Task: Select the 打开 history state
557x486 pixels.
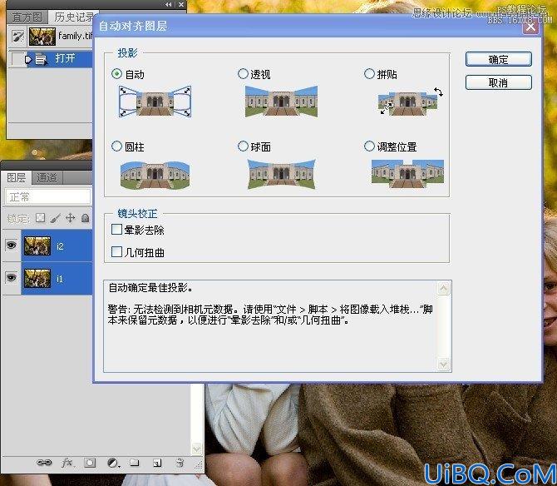Action: click(60, 58)
